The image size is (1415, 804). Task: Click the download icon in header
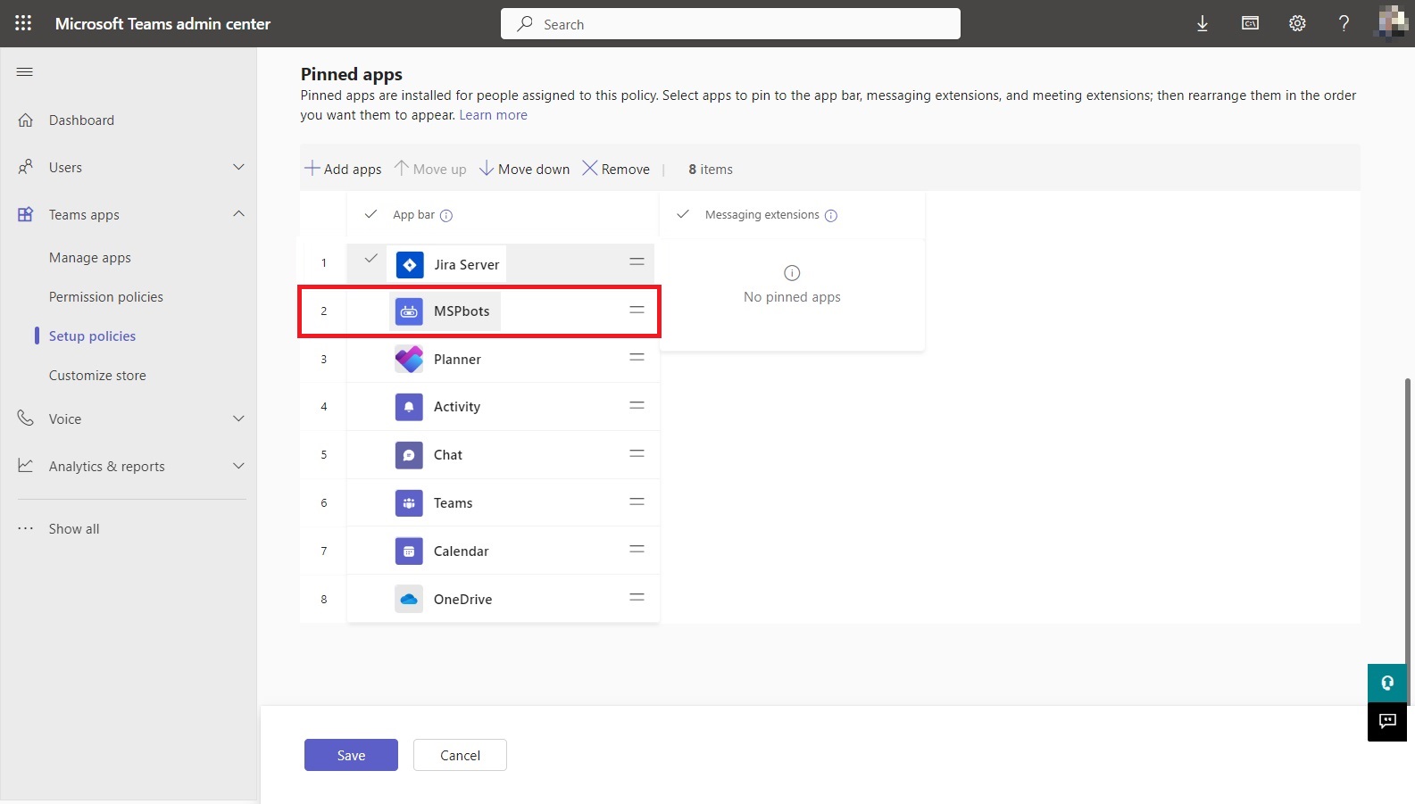(1202, 24)
